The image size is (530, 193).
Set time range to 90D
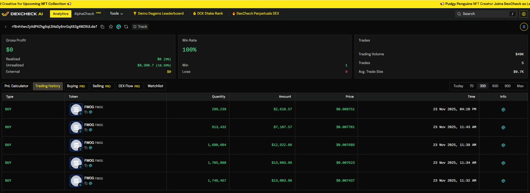click(x=507, y=86)
